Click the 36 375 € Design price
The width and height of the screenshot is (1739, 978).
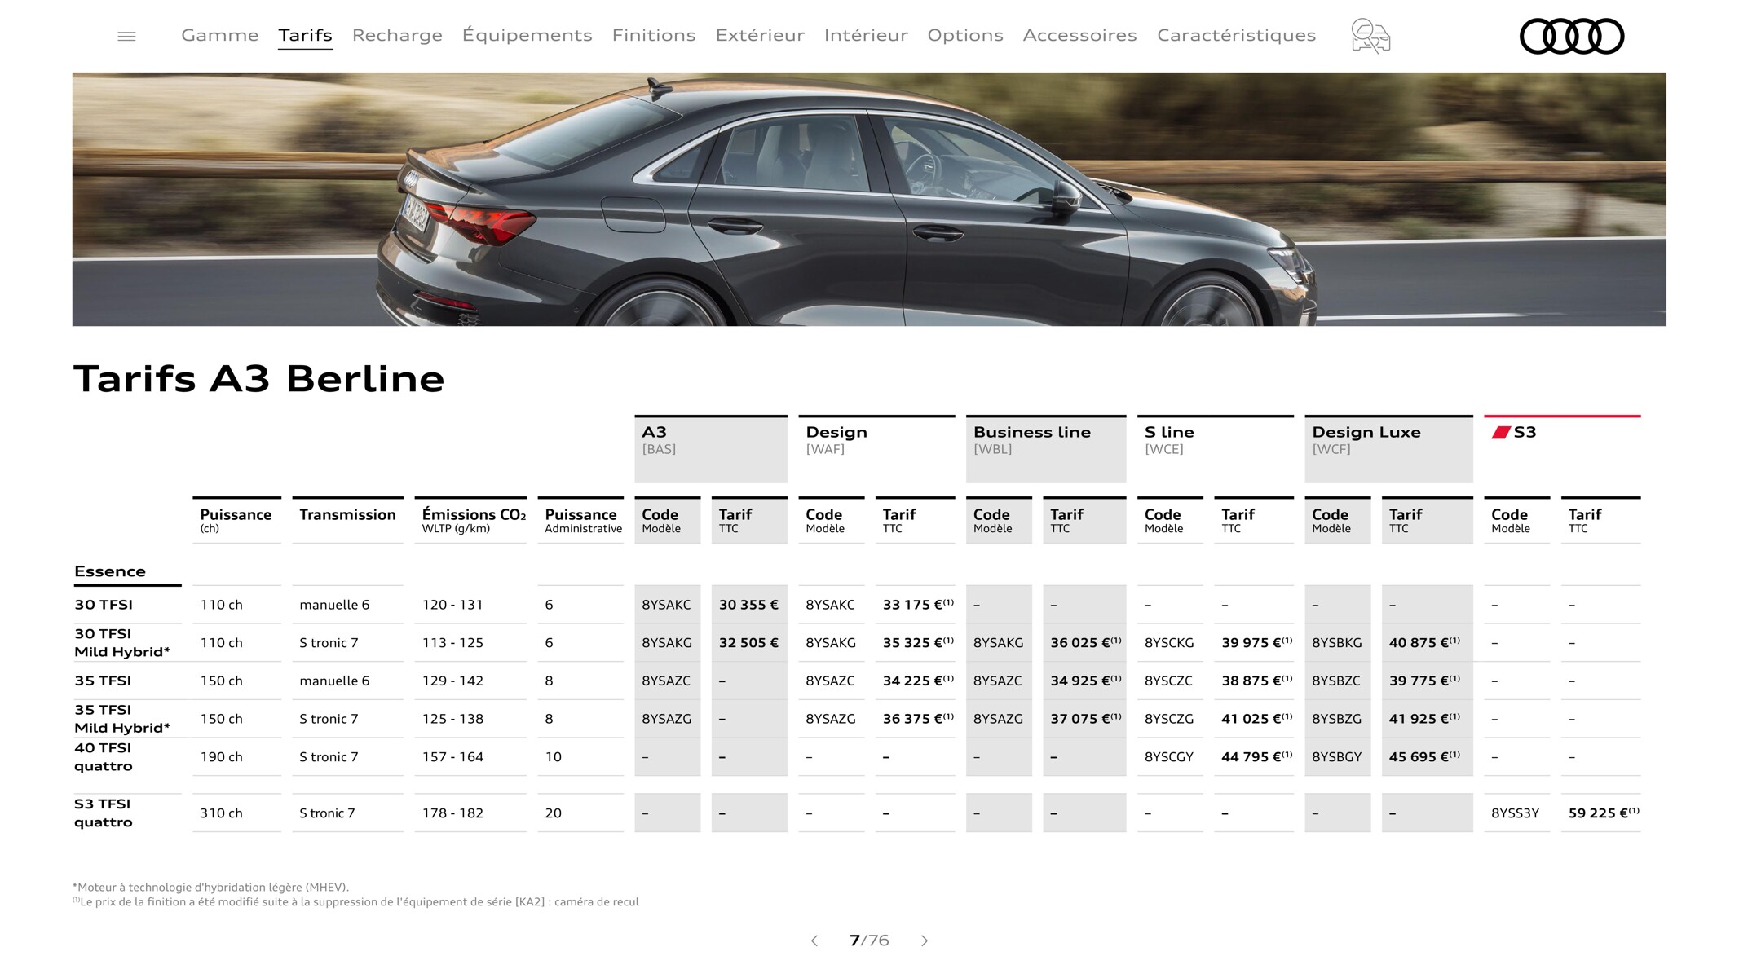click(x=918, y=719)
